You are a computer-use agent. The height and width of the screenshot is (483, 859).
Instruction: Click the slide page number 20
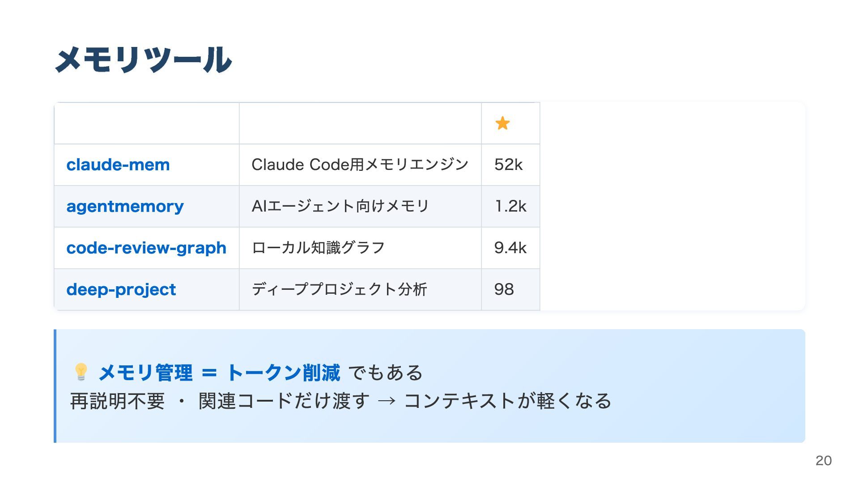tap(823, 460)
